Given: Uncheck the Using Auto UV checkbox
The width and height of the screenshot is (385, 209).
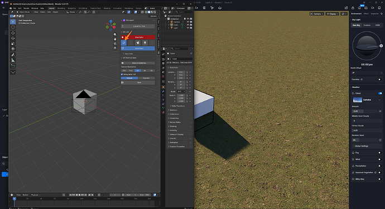Looking at the screenshot, I should [x=122, y=74].
